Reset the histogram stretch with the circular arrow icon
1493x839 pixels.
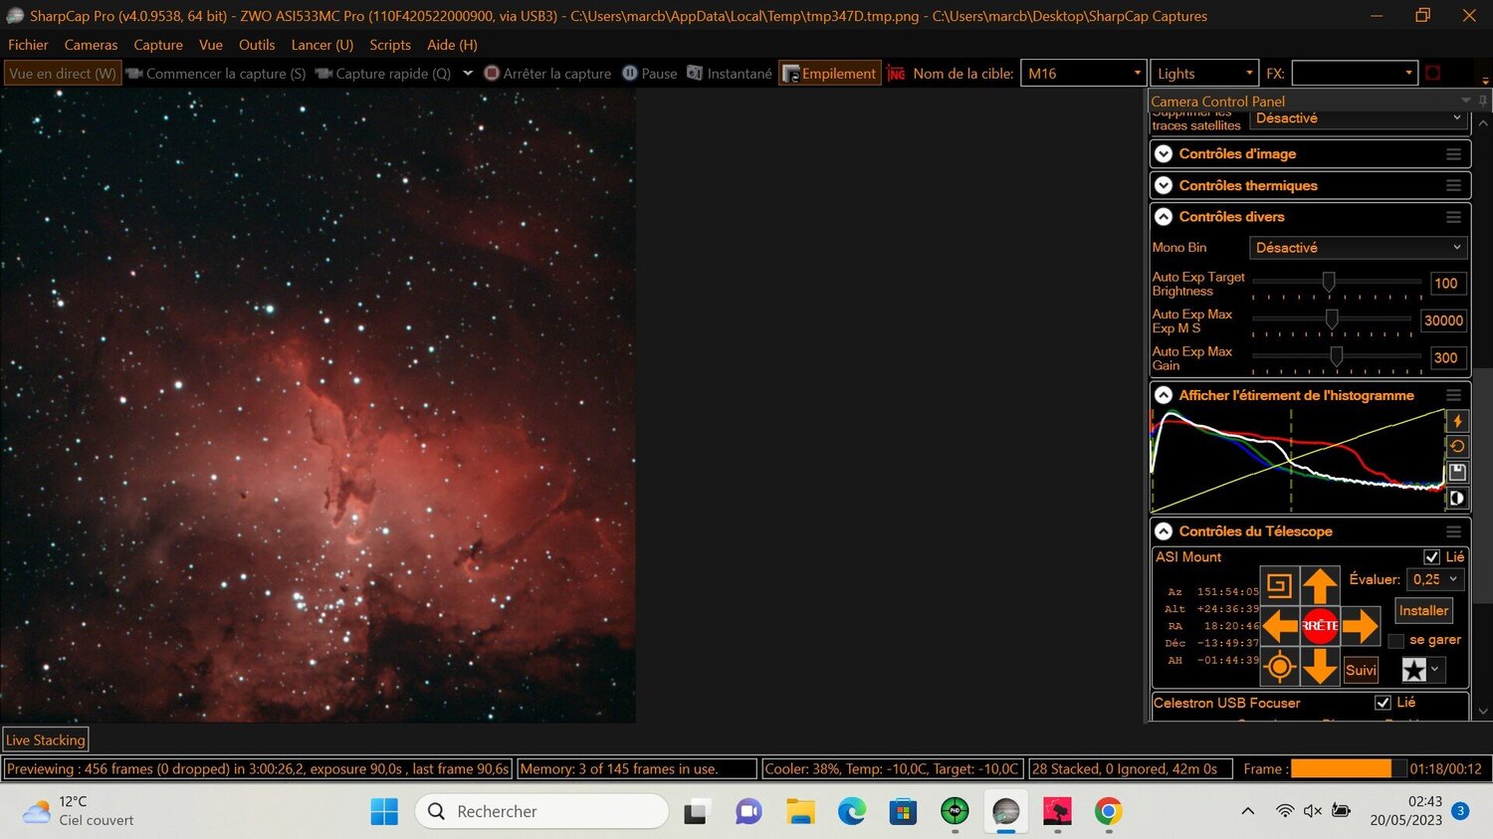tap(1457, 446)
